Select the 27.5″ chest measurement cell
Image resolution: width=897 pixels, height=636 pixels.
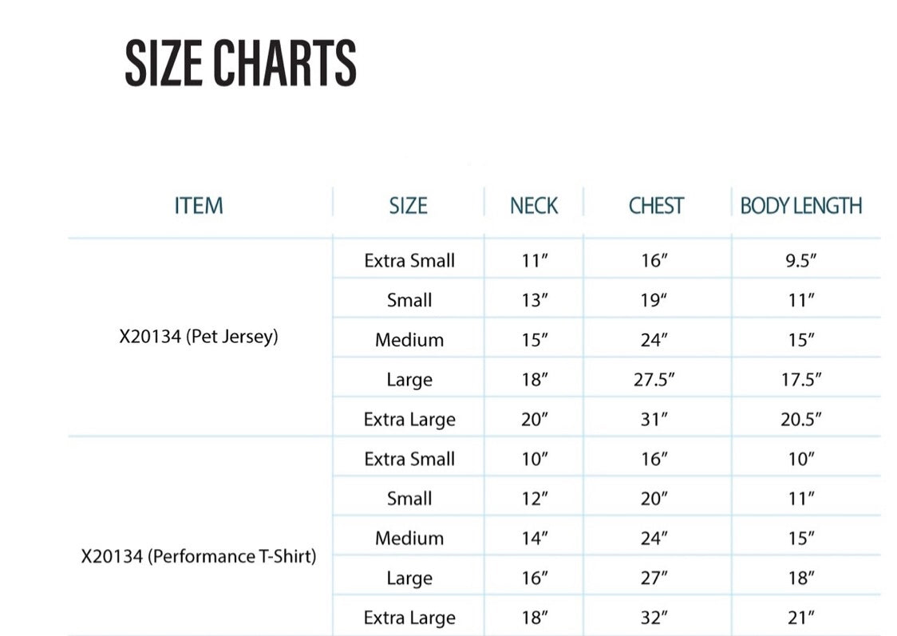[654, 380]
